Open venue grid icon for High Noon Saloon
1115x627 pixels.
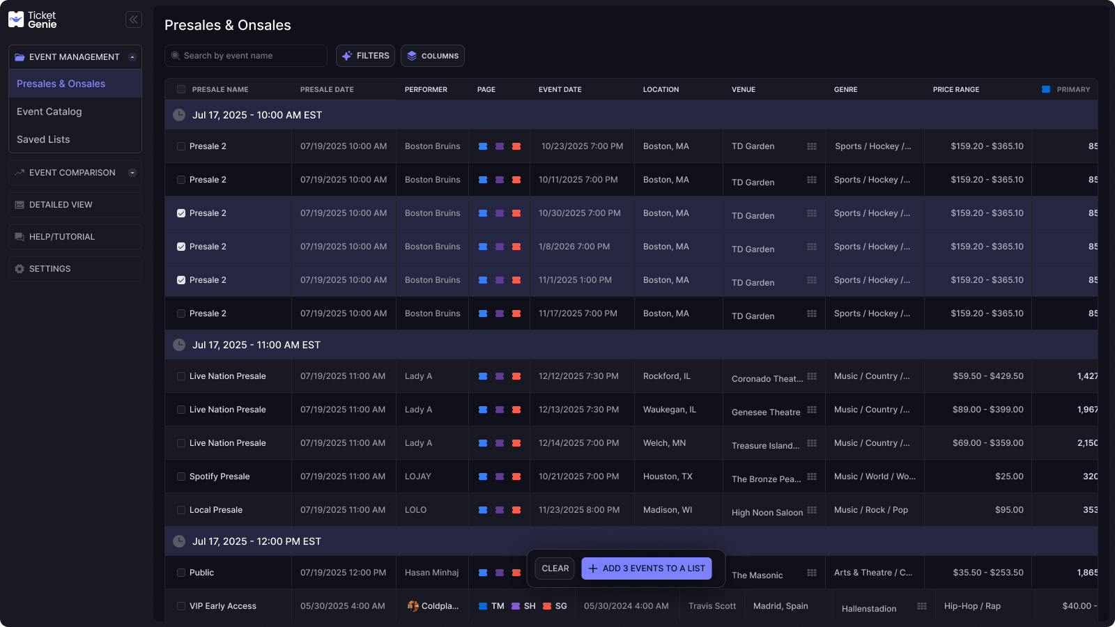812,510
